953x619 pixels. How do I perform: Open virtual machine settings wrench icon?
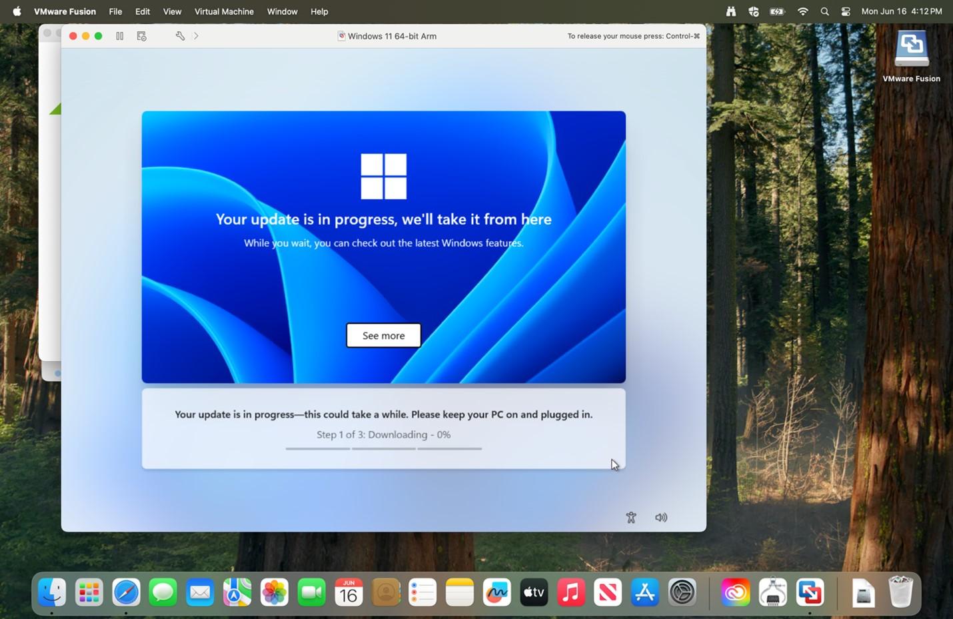(180, 36)
